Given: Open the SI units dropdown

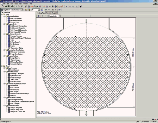Looking at the screenshot, I should click(x=39, y=10).
